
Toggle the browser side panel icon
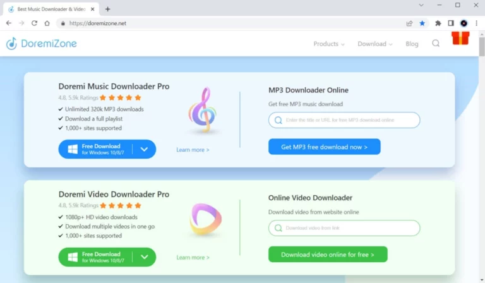[x=451, y=23]
